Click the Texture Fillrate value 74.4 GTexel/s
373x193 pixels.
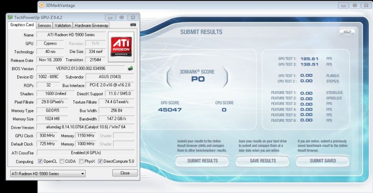[x=117, y=102]
